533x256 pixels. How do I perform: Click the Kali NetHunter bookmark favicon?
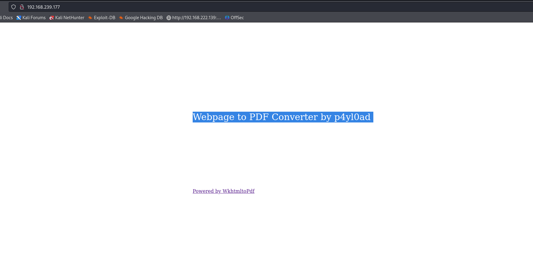[x=52, y=18]
